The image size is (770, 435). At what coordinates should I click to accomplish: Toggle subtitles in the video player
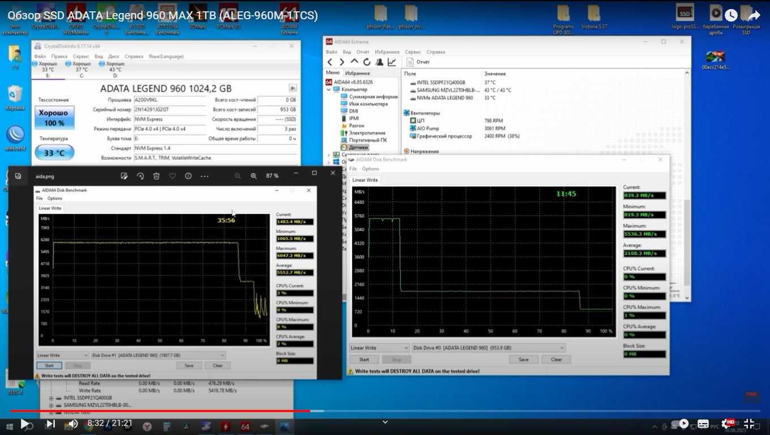click(703, 423)
